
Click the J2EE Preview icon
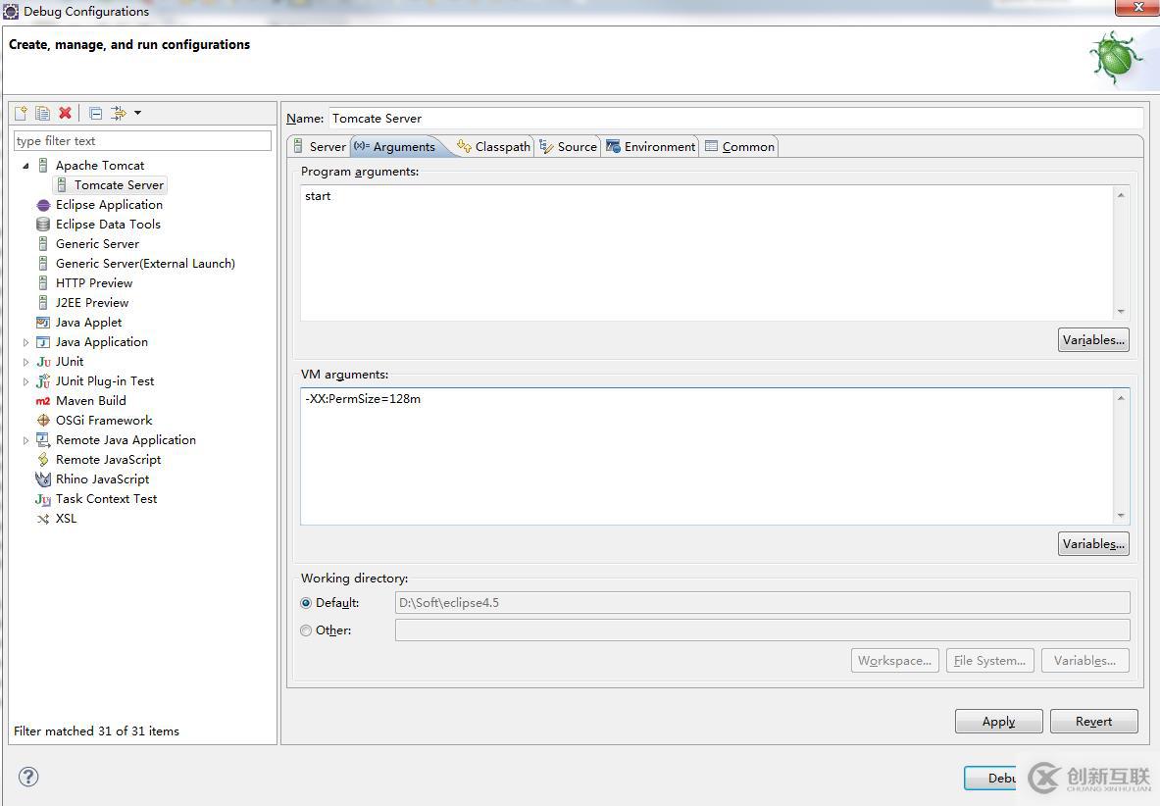[x=43, y=302]
